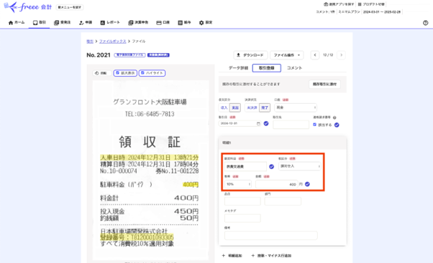Click into the 品目 input field

coord(242,201)
